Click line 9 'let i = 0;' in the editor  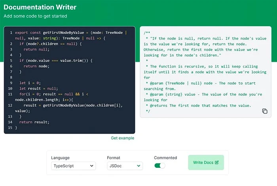point(30,83)
